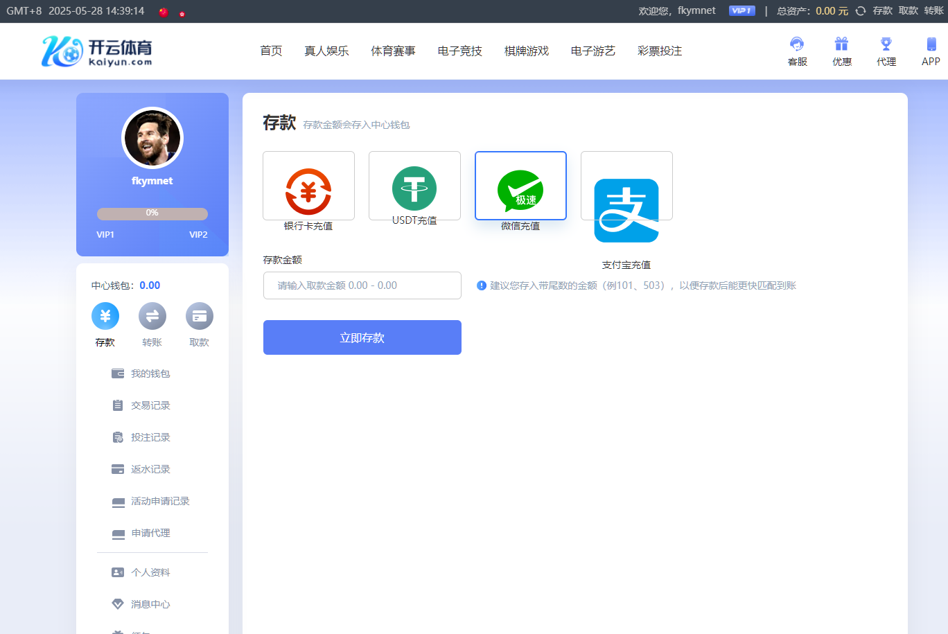Open customer service headset icon
The width and height of the screenshot is (948, 634).
point(797,45)
